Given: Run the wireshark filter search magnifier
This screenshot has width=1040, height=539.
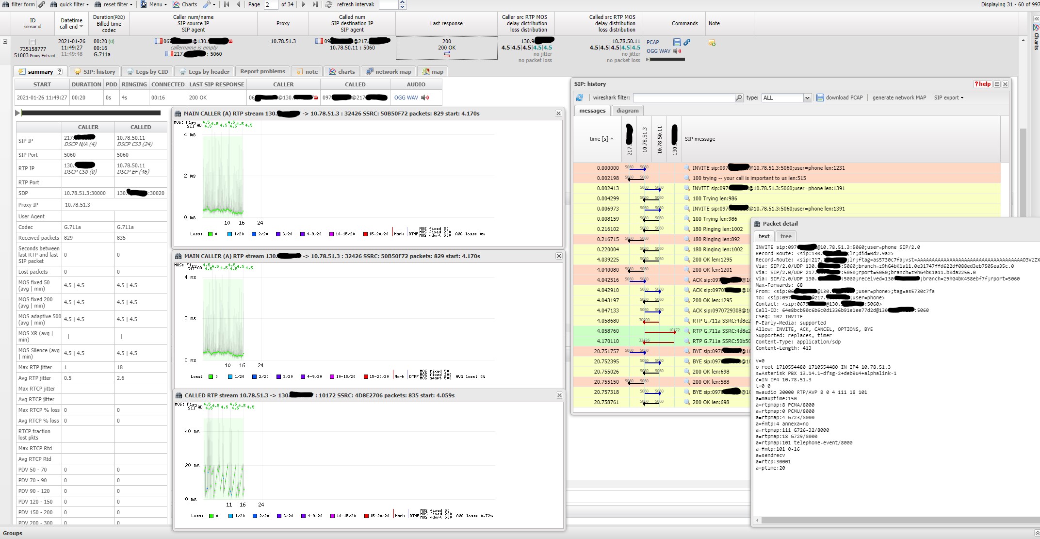Looking at the screenshot, I should tap(738, 98).
